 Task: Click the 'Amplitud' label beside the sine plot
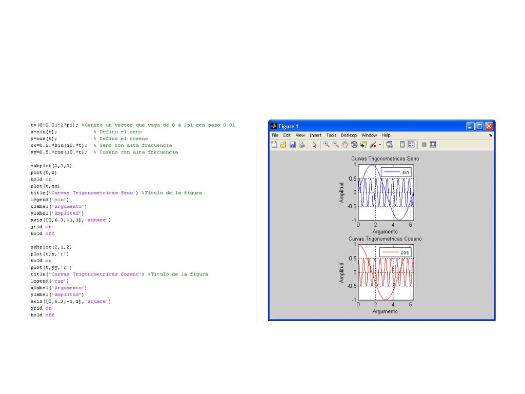tap(341, 193)
